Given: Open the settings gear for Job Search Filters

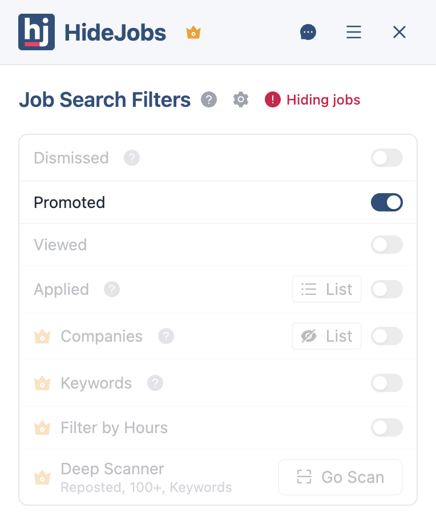Looking at the screenshot, I should tap(240, 99).
